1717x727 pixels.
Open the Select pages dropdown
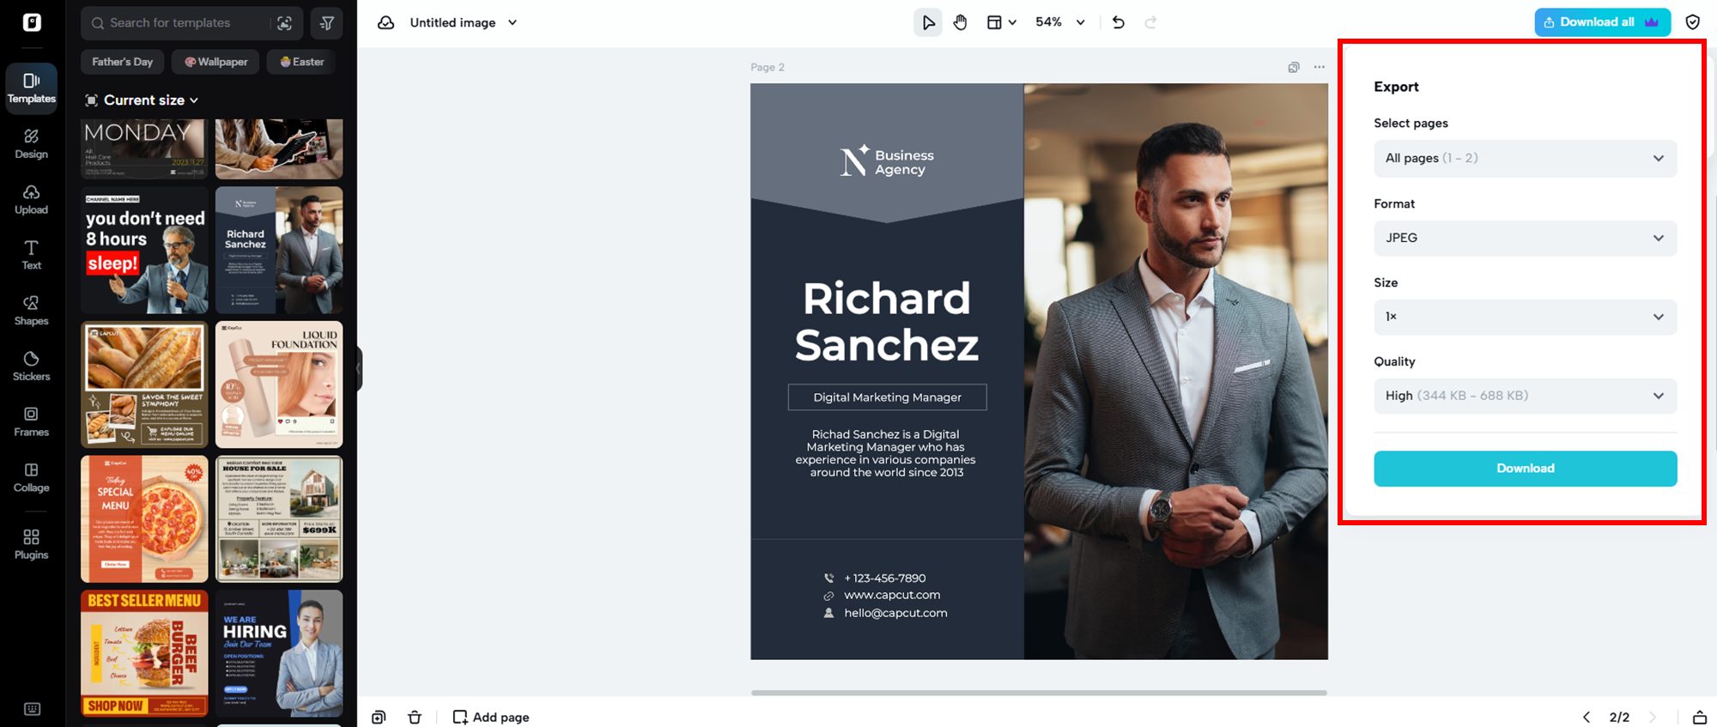1526,159
